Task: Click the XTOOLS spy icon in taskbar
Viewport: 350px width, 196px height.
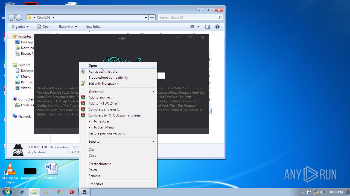Action: coord(84,192)
